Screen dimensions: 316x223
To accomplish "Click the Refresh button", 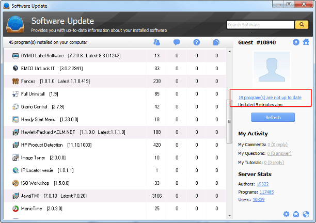I will click(x=273, y=117).
